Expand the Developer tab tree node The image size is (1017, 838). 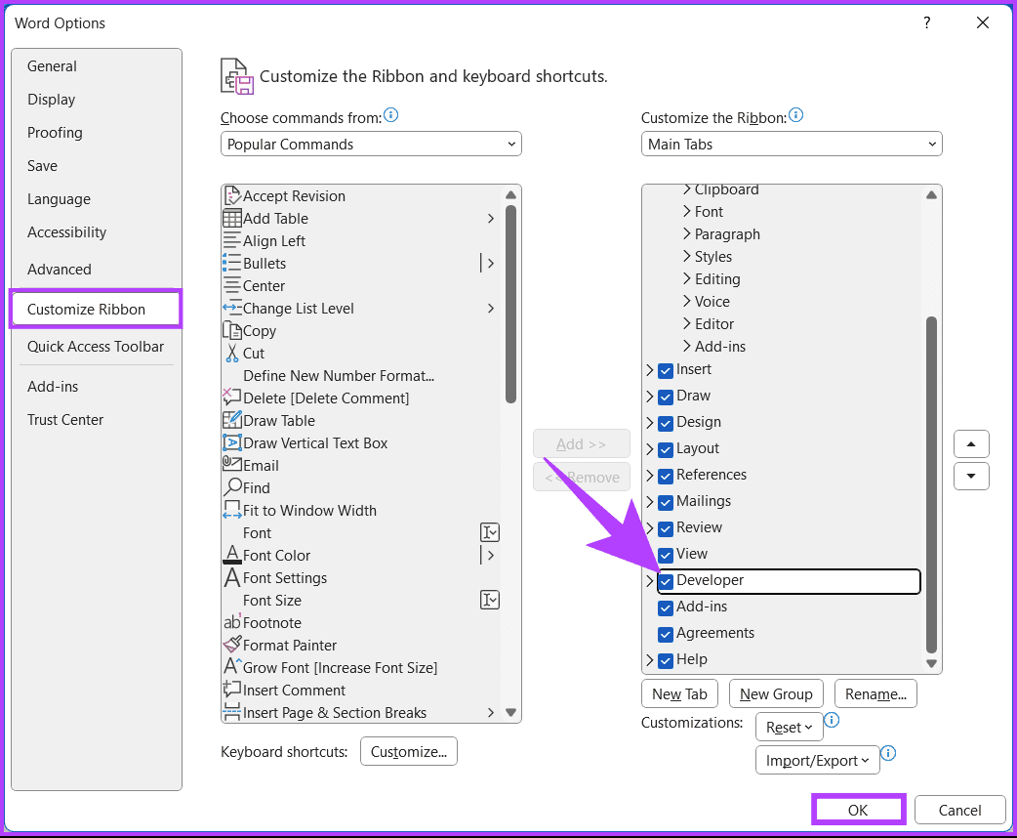[x=650, y=581]
